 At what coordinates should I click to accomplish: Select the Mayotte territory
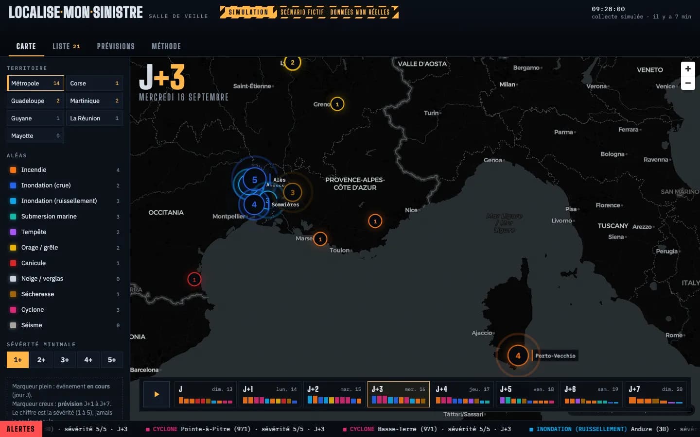point(35,135)
